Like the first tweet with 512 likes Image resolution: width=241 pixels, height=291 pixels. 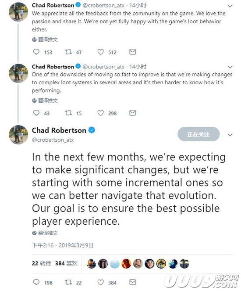[x=101, y=52]
